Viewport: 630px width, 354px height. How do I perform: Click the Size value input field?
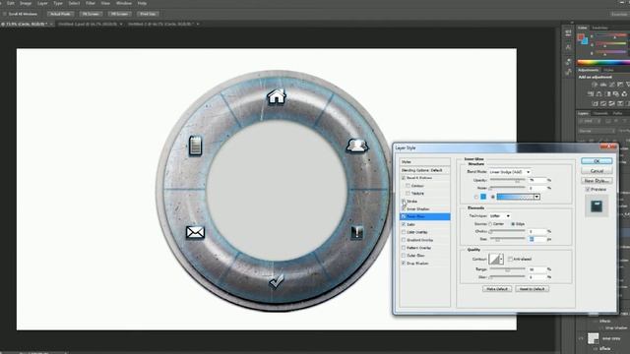(x=537, y=239)
